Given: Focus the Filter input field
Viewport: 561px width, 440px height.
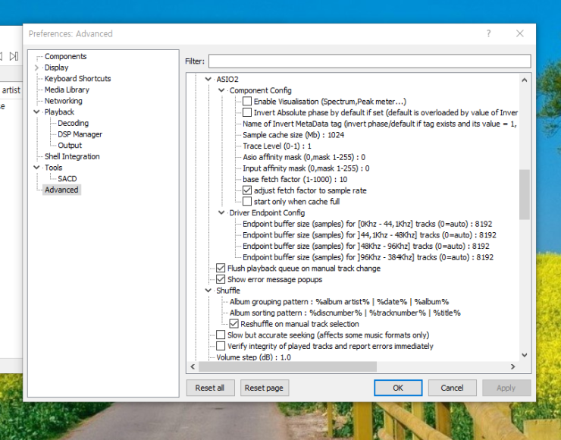Looking at the screenshot, I should click(370, 61).
